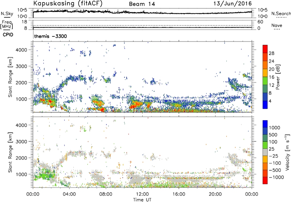Click the '60' Nave axis tick
Image resolution: width=291 pixels, height=202 pixels.
click(x=260, y=22)
